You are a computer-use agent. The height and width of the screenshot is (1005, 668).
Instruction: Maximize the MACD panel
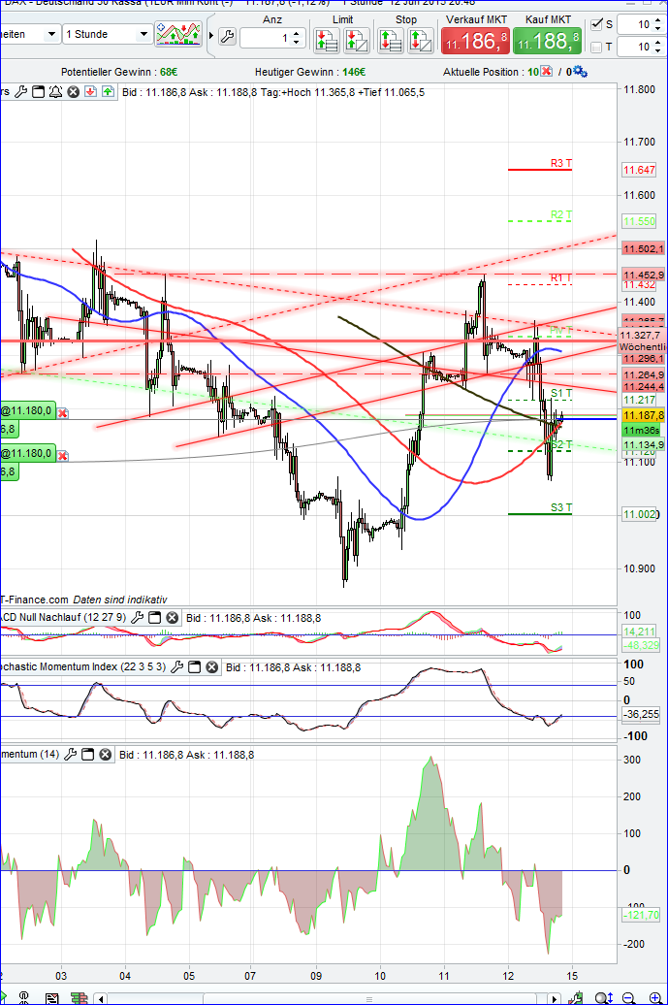154,618
